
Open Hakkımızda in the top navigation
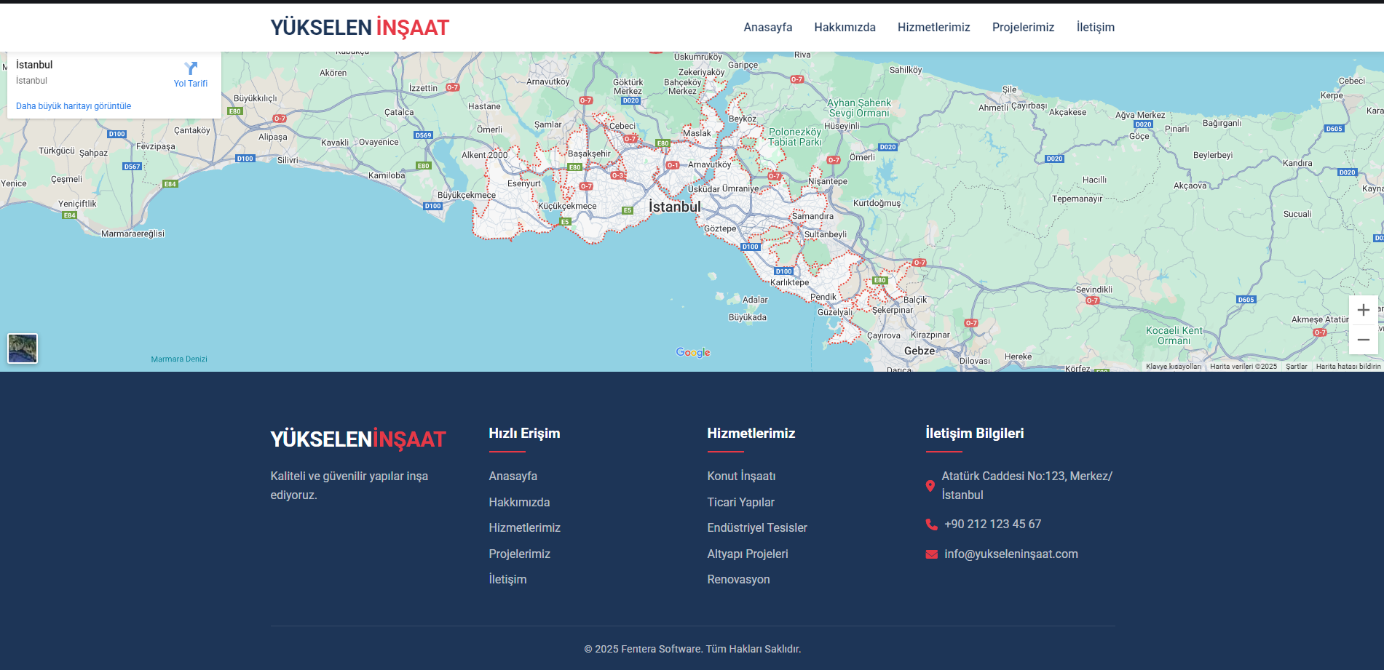[x=845, y=27]
